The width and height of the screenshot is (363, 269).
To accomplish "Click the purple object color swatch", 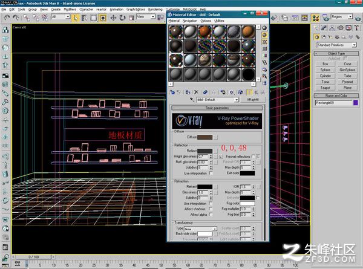I will pyautogui.click(x=356, y=103).
